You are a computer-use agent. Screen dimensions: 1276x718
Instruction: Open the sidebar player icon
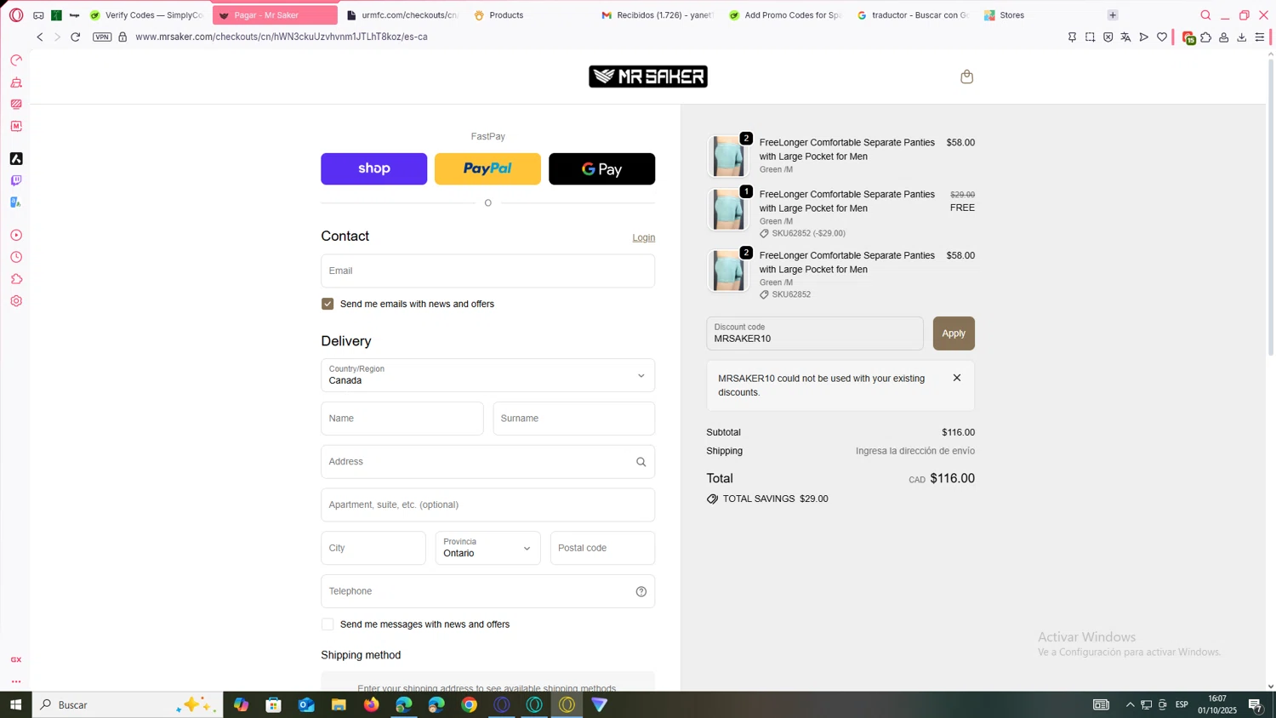point(16,235)
